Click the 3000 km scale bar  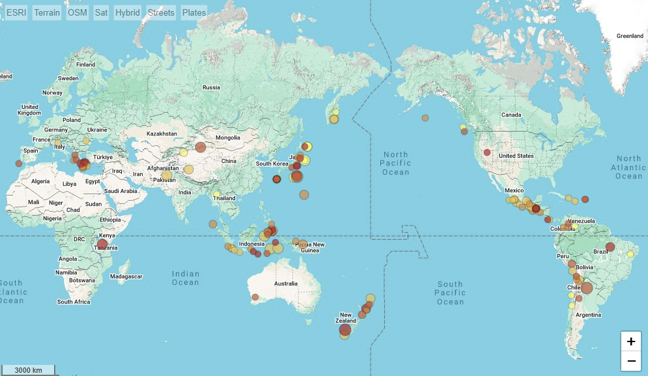[x=28, y=369]
